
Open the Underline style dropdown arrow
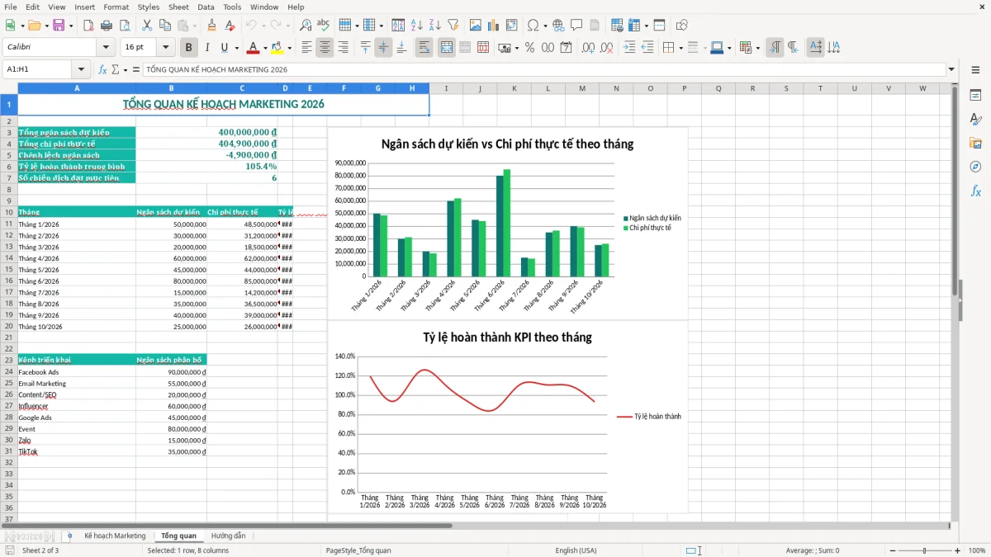pyautogui.click(x=236, y=48)
